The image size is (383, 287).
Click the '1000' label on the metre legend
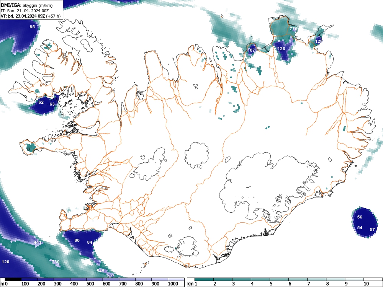point(173,284)
